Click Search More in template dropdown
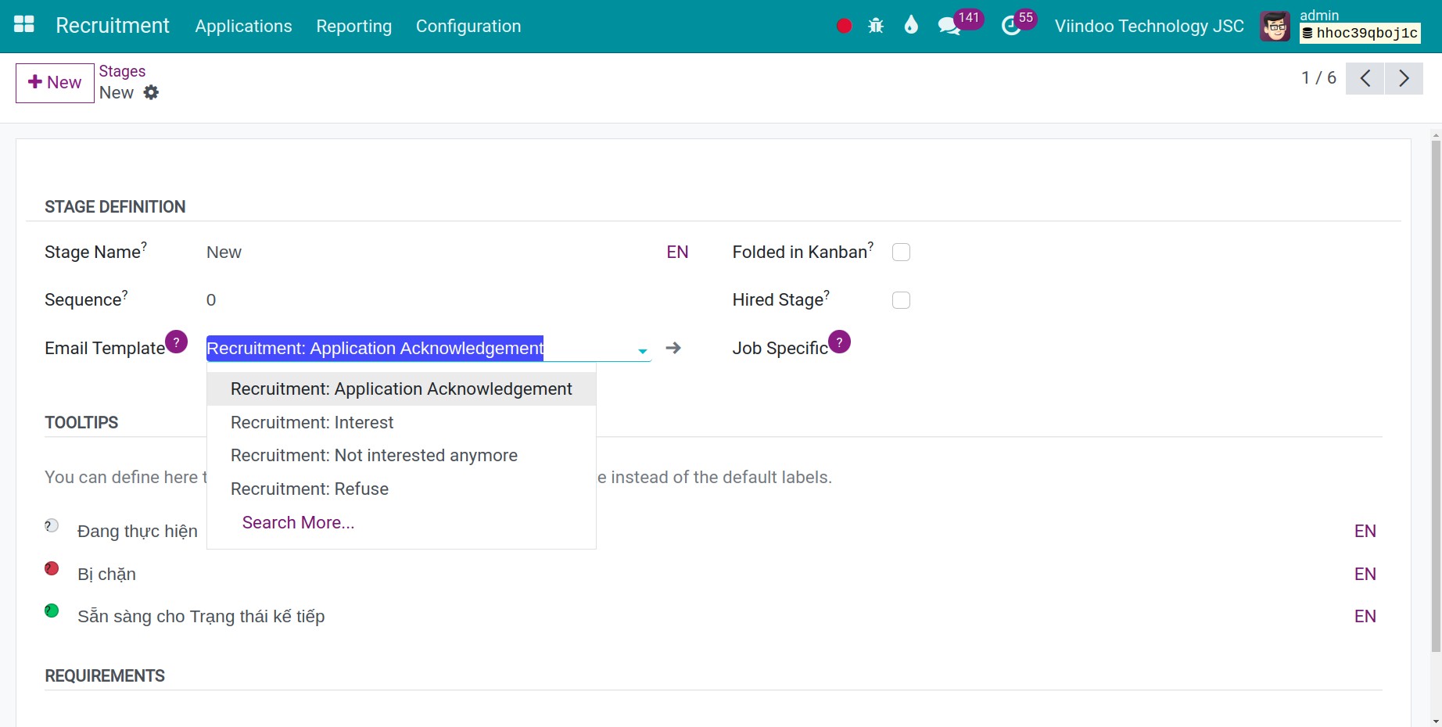The width and height of the screenshot is (1442, 727). point(298,522)
